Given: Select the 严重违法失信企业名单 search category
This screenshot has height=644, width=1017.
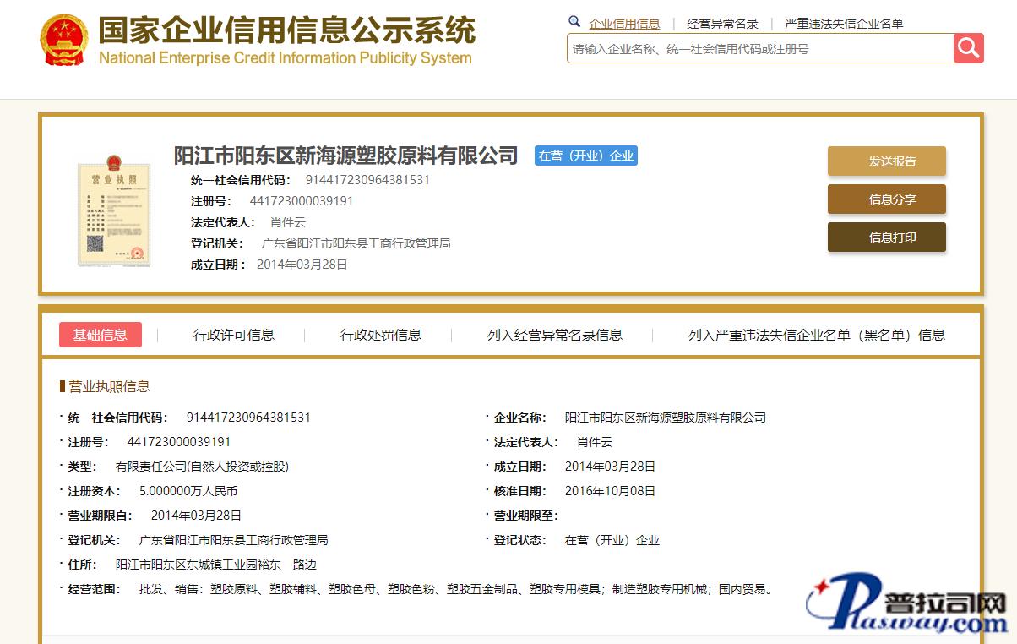Looking at the screenshot, I should (844, 24).
